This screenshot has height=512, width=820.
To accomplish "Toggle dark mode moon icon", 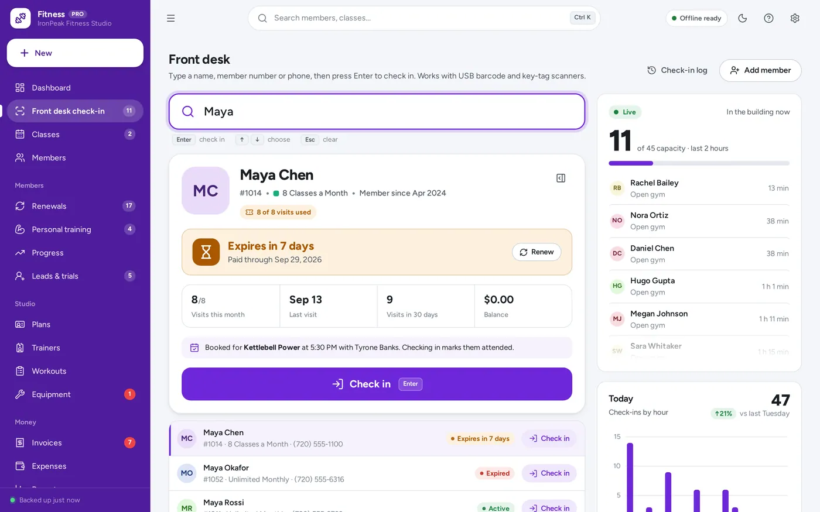I will [743, 18].
